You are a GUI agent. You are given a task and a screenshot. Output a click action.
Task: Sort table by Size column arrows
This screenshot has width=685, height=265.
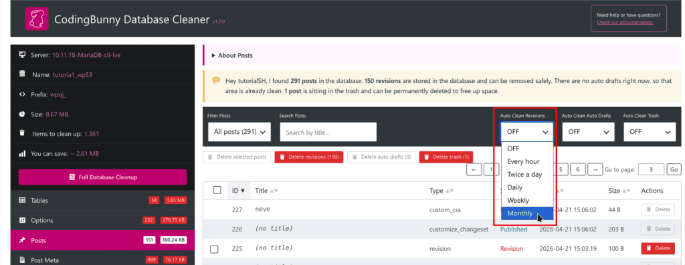point(626,191)
